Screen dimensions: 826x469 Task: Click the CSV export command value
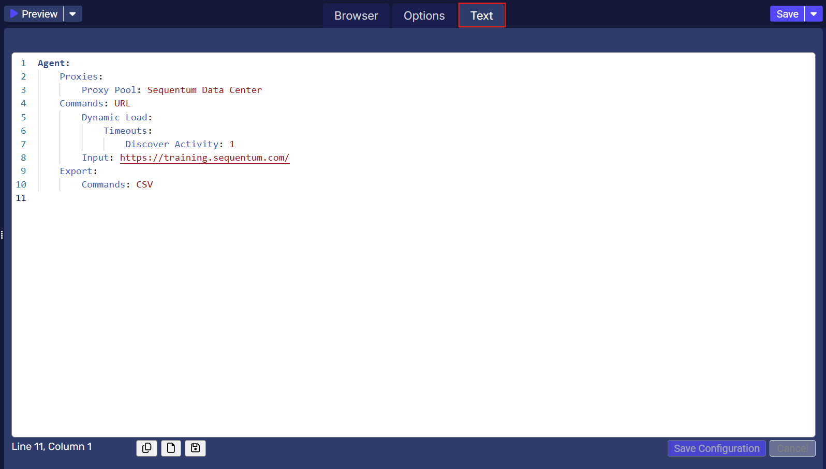[144, 184]
